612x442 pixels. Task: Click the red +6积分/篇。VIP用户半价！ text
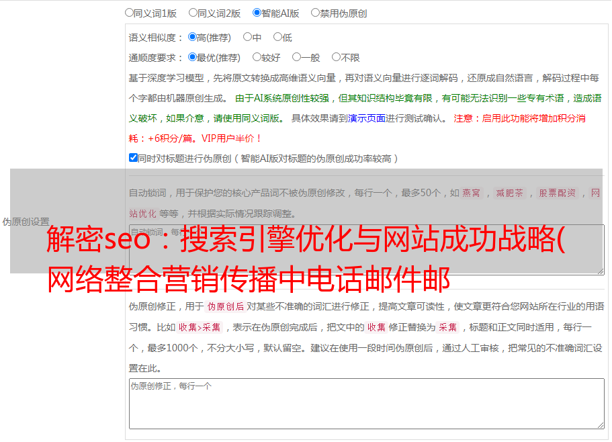204,138
